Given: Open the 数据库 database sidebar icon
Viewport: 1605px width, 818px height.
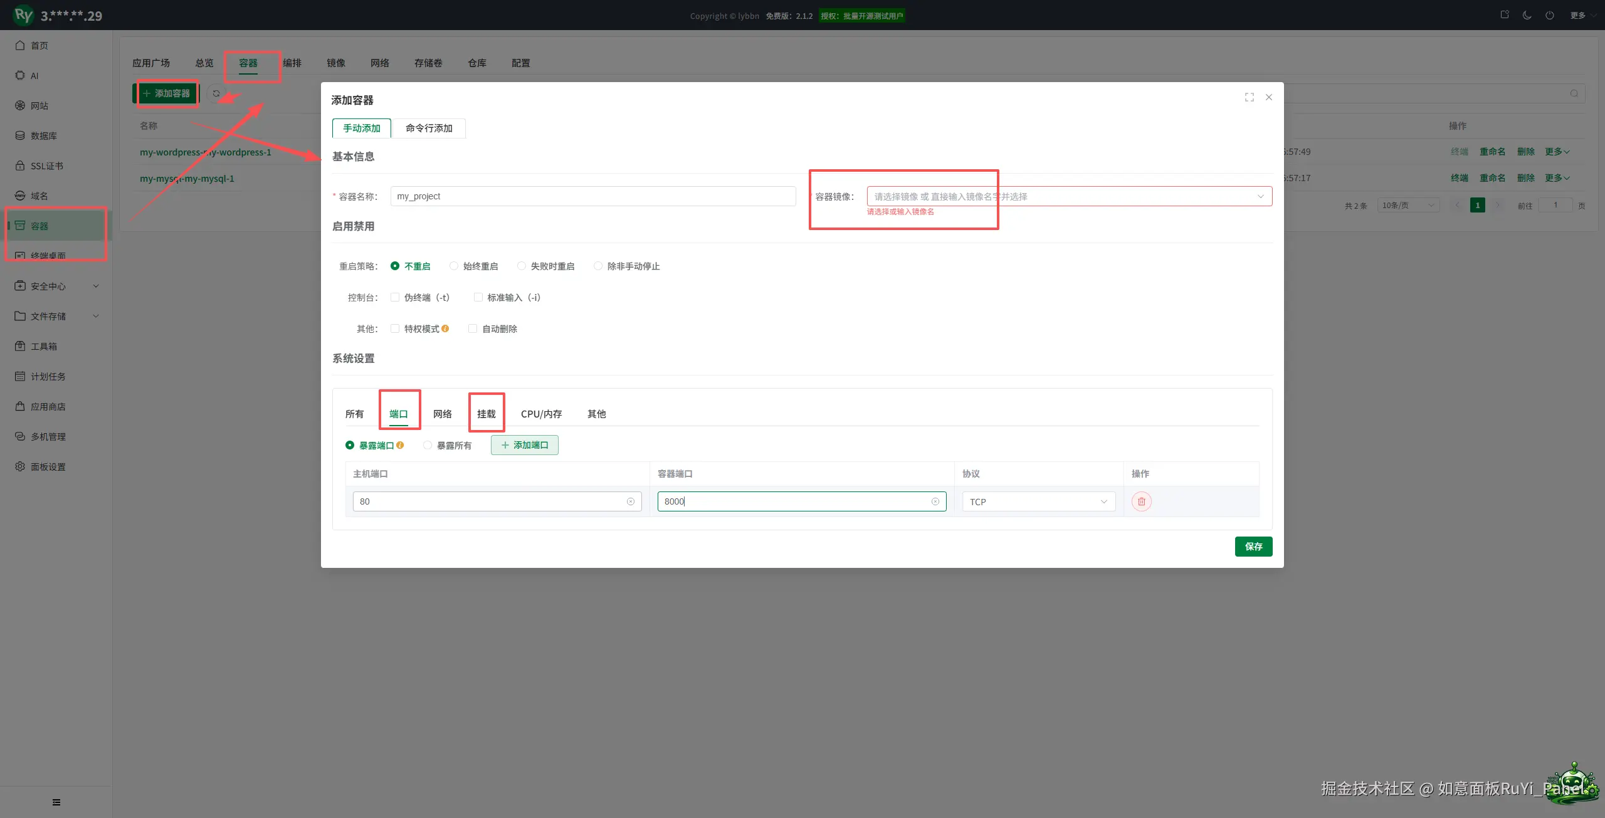Looking at the screenshot, I should coord(20,135).
